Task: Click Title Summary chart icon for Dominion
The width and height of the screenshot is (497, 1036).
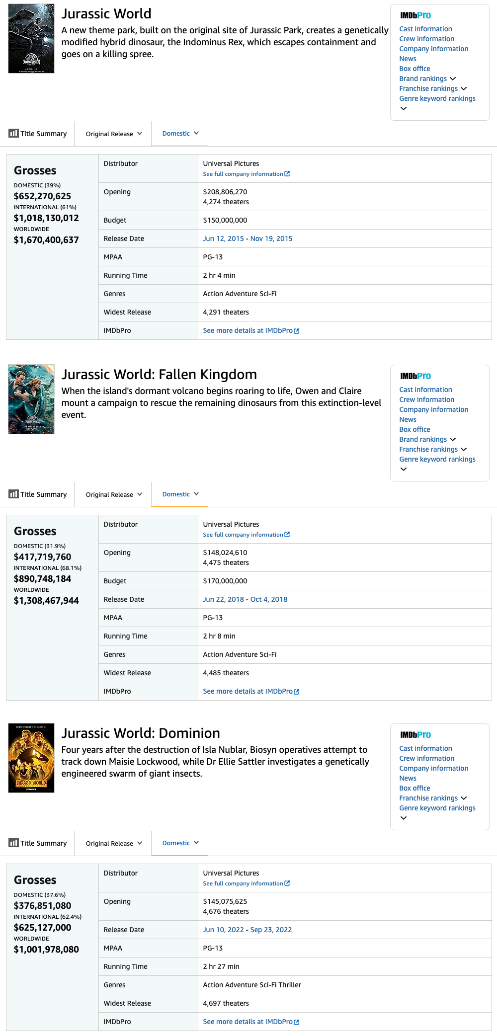Action: 13,843
